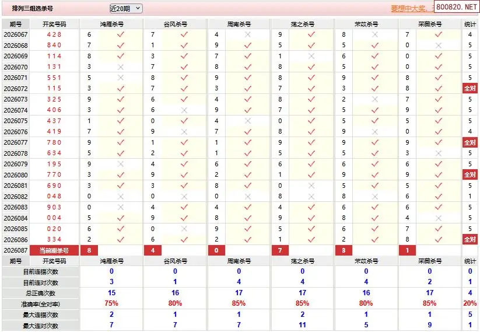
Task: Click the 周南杀号 cross mark in row 2026082
Action: (248, 197)
